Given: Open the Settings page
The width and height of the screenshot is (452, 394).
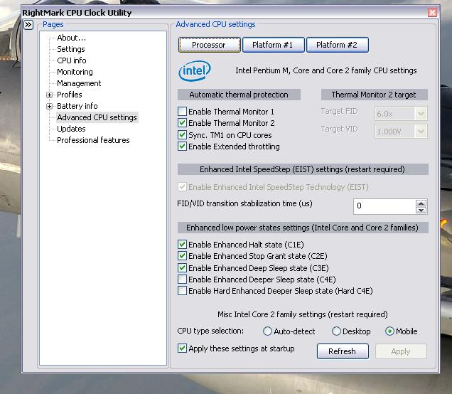Looking at the screenshot, I should 71,49.
